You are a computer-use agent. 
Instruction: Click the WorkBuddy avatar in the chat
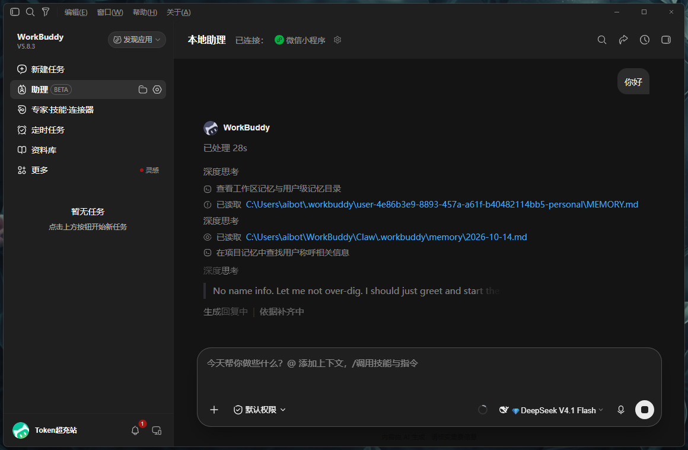(x=211, y=128)
